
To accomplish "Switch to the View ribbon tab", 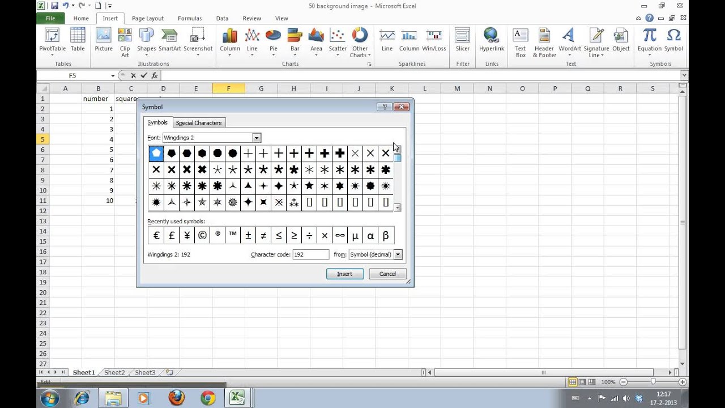I will [x=282, y=18].
